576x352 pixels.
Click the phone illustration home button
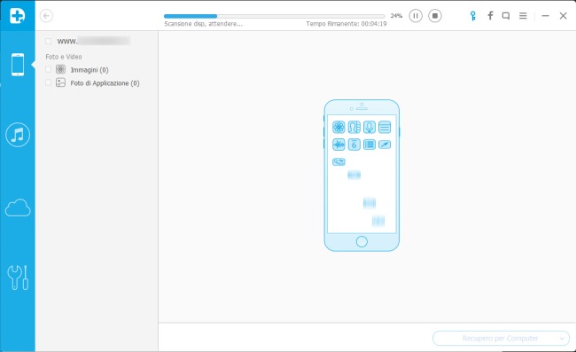362,241
